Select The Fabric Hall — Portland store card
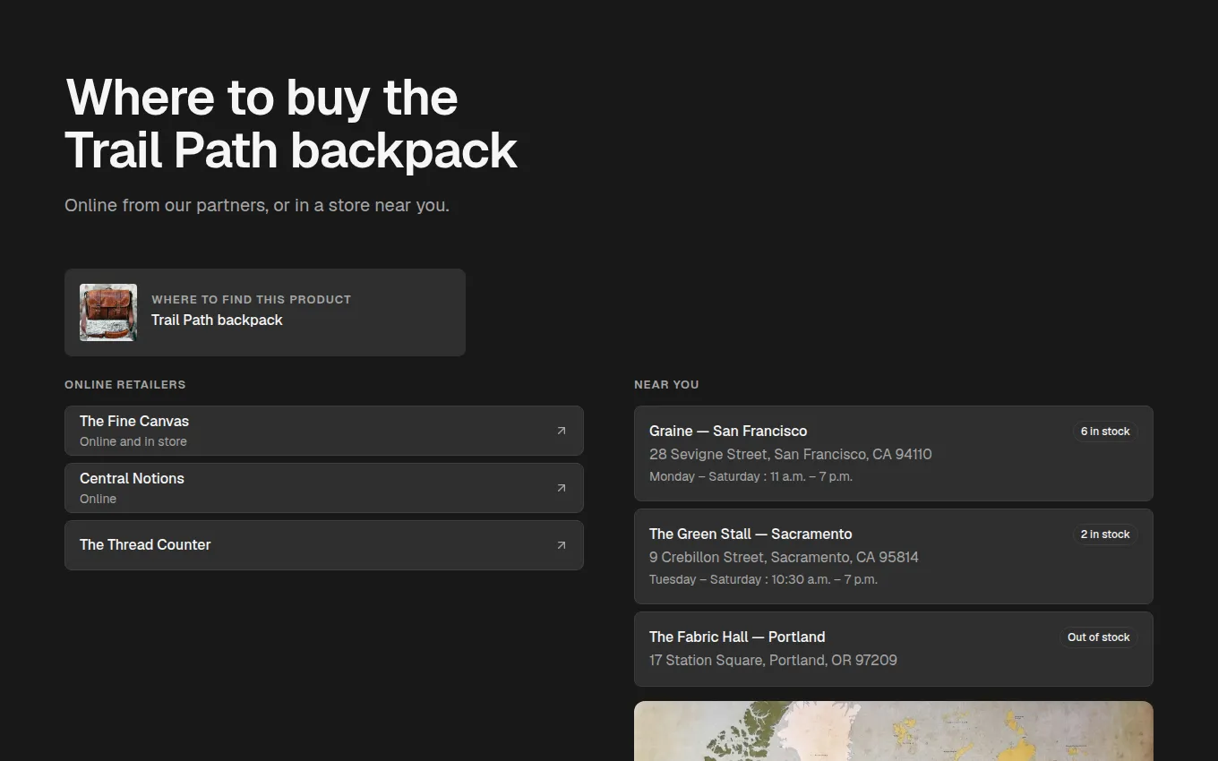This screenshot has height=761, width=1218. click(x=894, y=649)
